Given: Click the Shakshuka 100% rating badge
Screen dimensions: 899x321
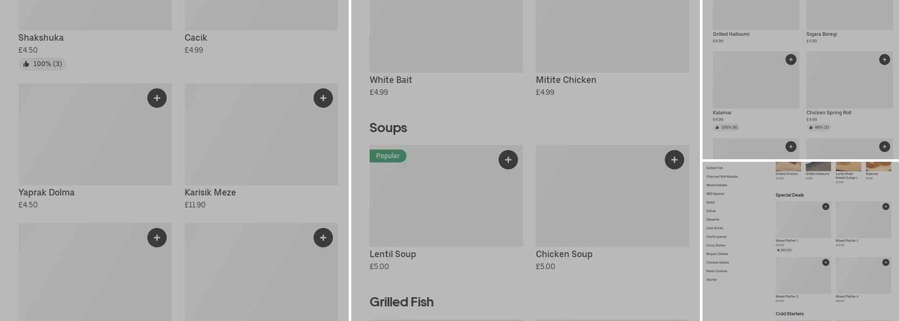Looking at the screenshot, I should pos(42,64).
